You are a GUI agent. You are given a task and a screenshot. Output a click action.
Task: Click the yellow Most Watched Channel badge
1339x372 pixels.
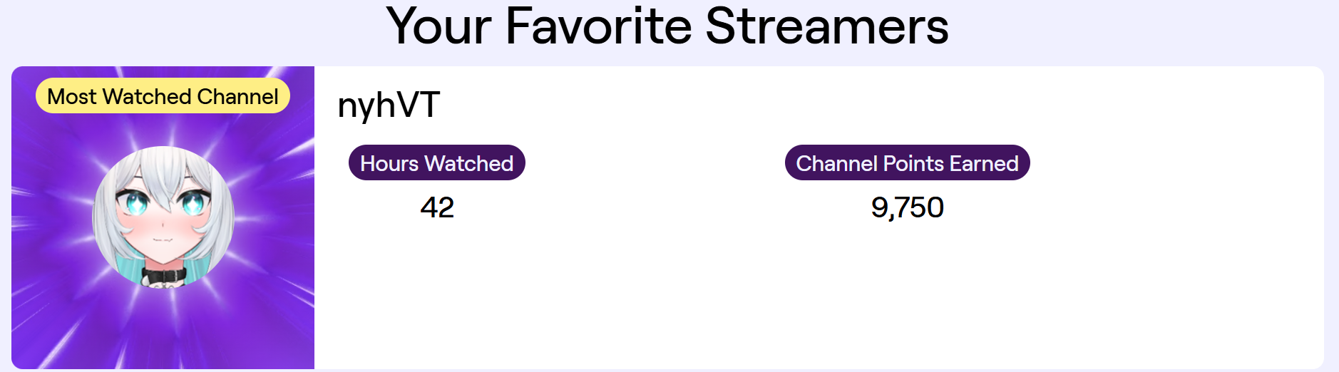(x=163, y=96)
